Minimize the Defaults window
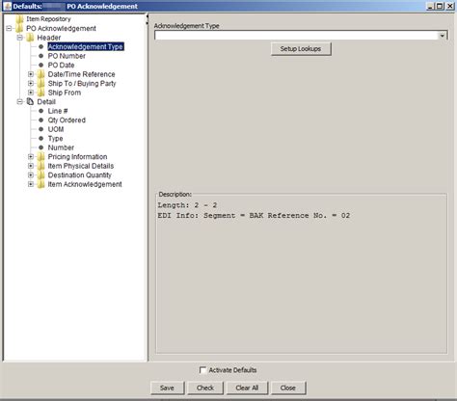 [x=431, y=6]
